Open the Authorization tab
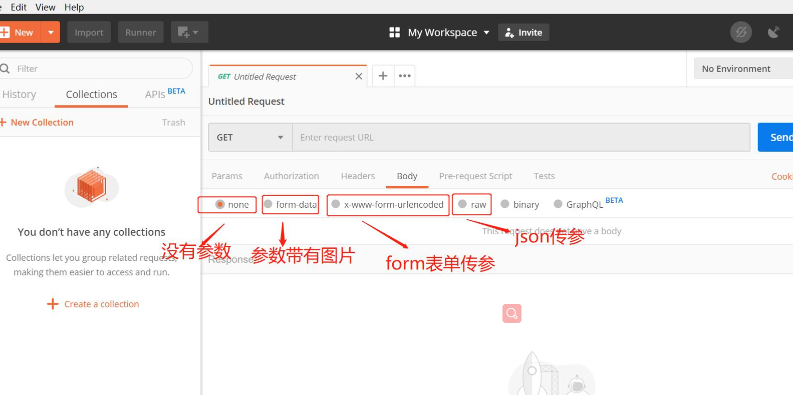 click(292, 176)
